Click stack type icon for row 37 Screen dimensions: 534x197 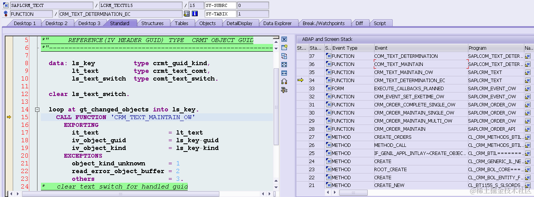tap(328, 56)
